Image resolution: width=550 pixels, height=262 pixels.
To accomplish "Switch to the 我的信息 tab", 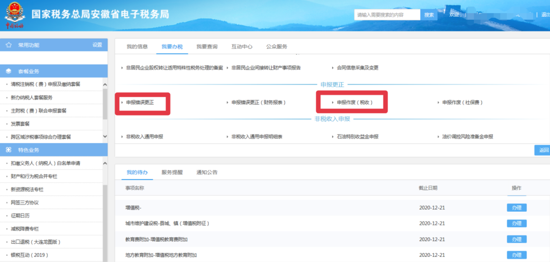I will (137, 47).
